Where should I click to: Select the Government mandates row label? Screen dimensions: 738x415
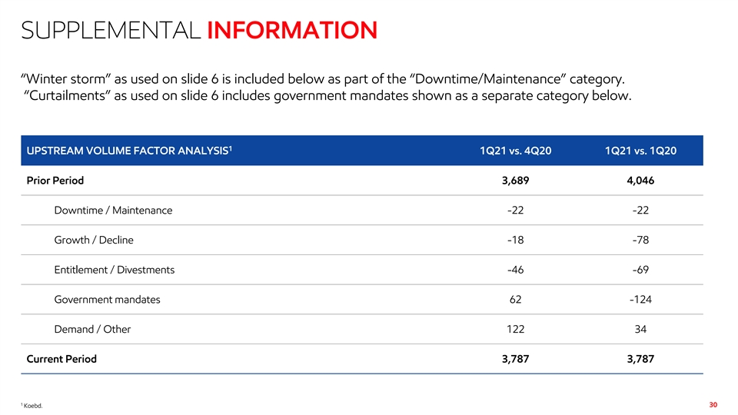pyautogui.click(x=107, y=300)
